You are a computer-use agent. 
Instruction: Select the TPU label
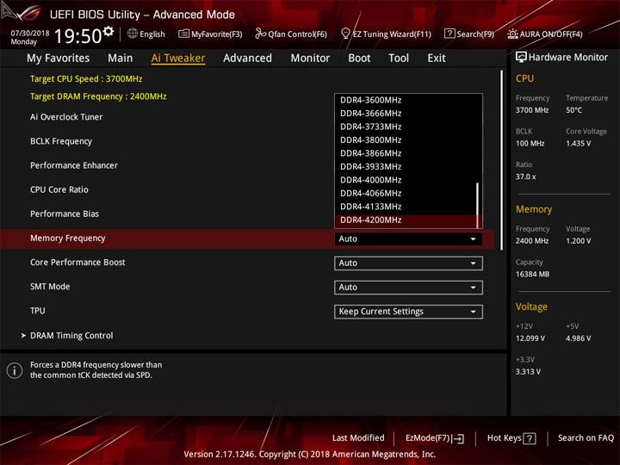(x=38, y=311)
